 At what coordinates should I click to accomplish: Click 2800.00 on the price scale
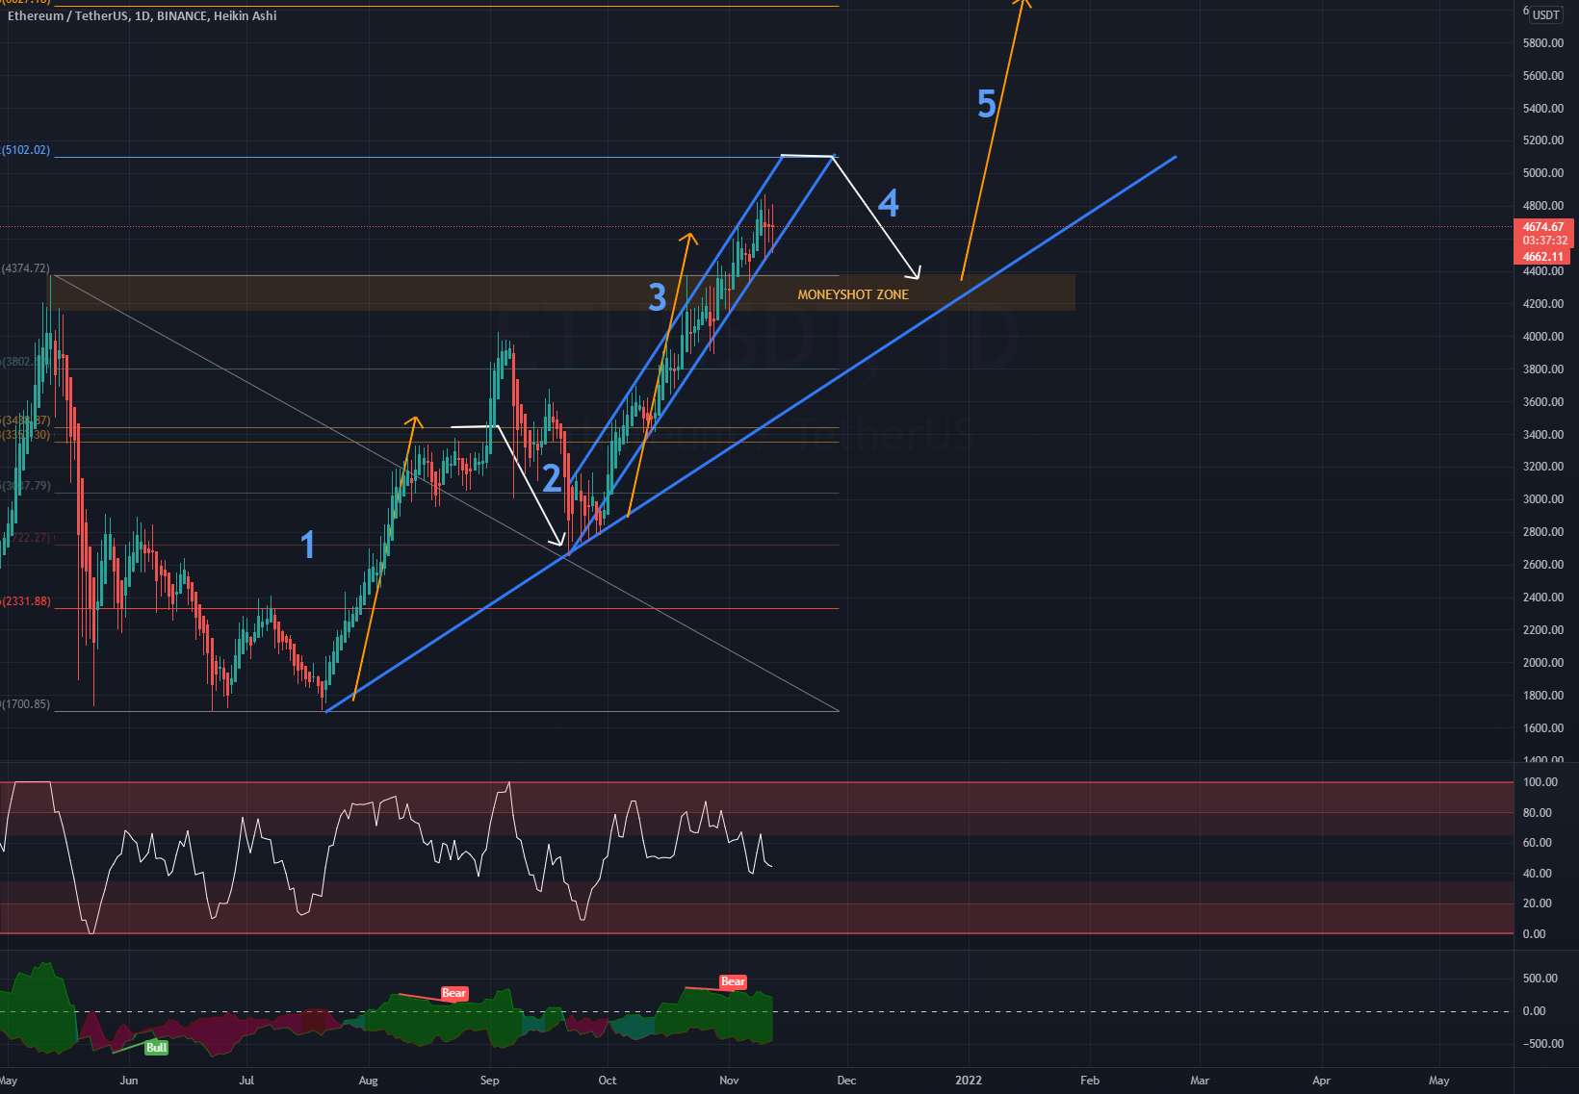point(1542,532)
